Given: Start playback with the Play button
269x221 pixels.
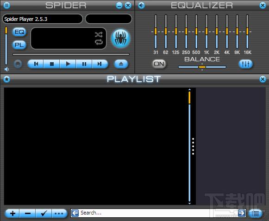Looking at the screenshot, I should (68, 64).
